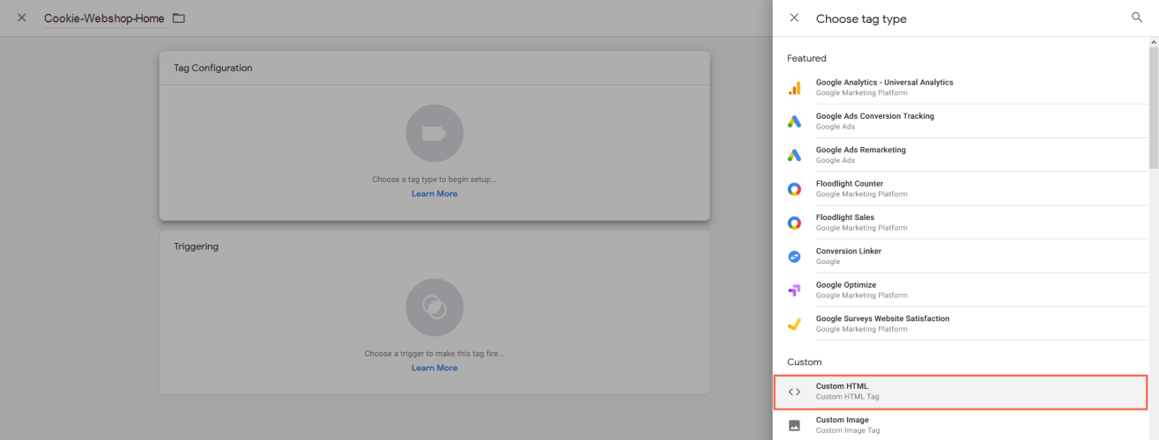Click the tag placeholder icon in Tag Configuration
The image size is (1159, 440).
[x=435, y=133]
